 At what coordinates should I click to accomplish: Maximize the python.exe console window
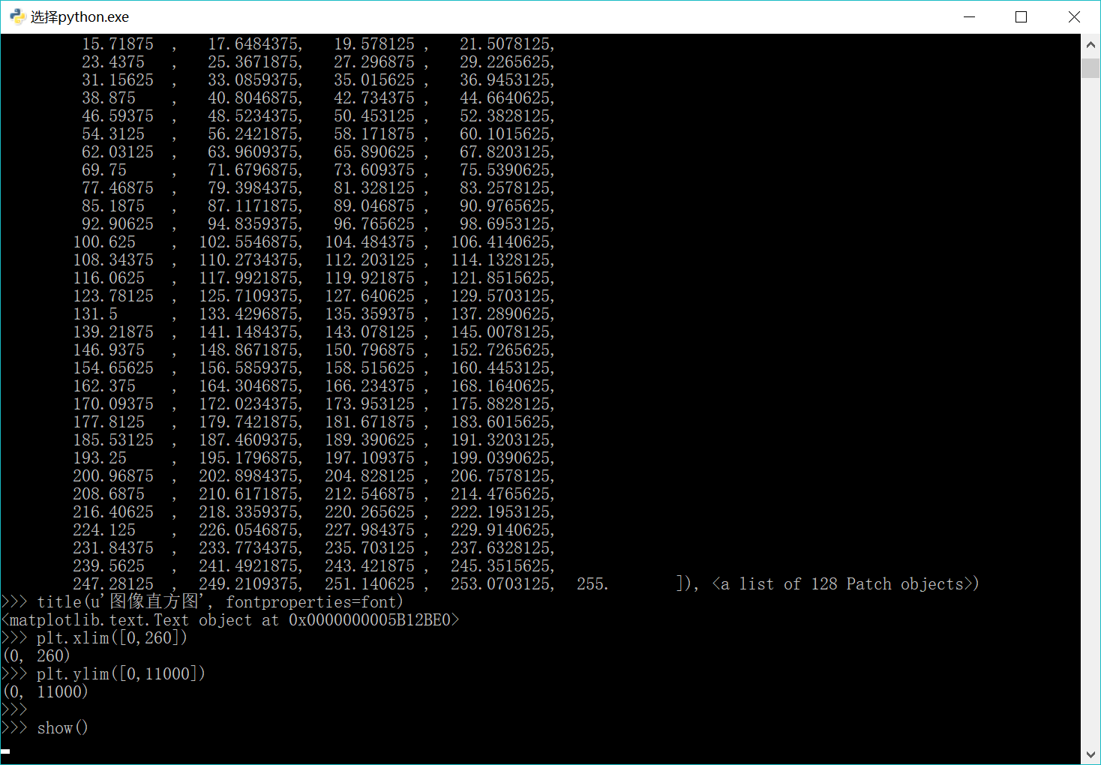[1021, 16]
